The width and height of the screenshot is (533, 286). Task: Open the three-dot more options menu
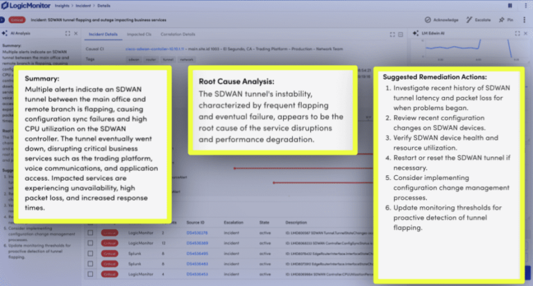point(524,20)
